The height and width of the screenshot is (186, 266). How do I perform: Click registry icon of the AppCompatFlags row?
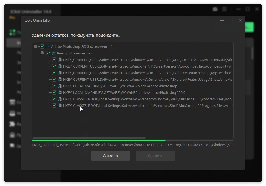60,66
